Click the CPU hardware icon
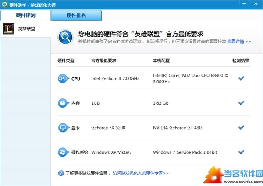Viewport: 263px width, 186px height. [62, 78]
